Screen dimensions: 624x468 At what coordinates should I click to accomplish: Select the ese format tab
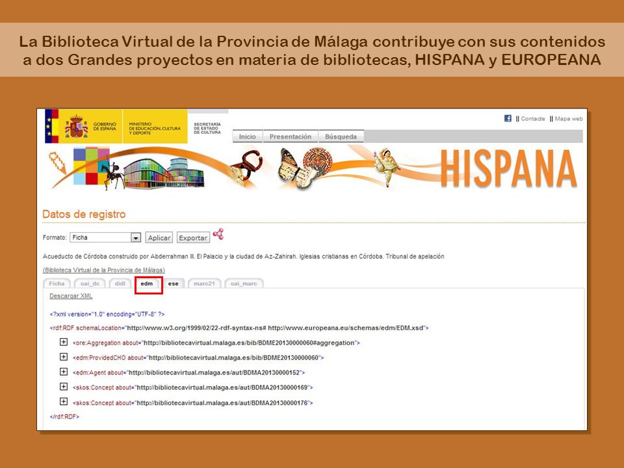click(173, 283)
